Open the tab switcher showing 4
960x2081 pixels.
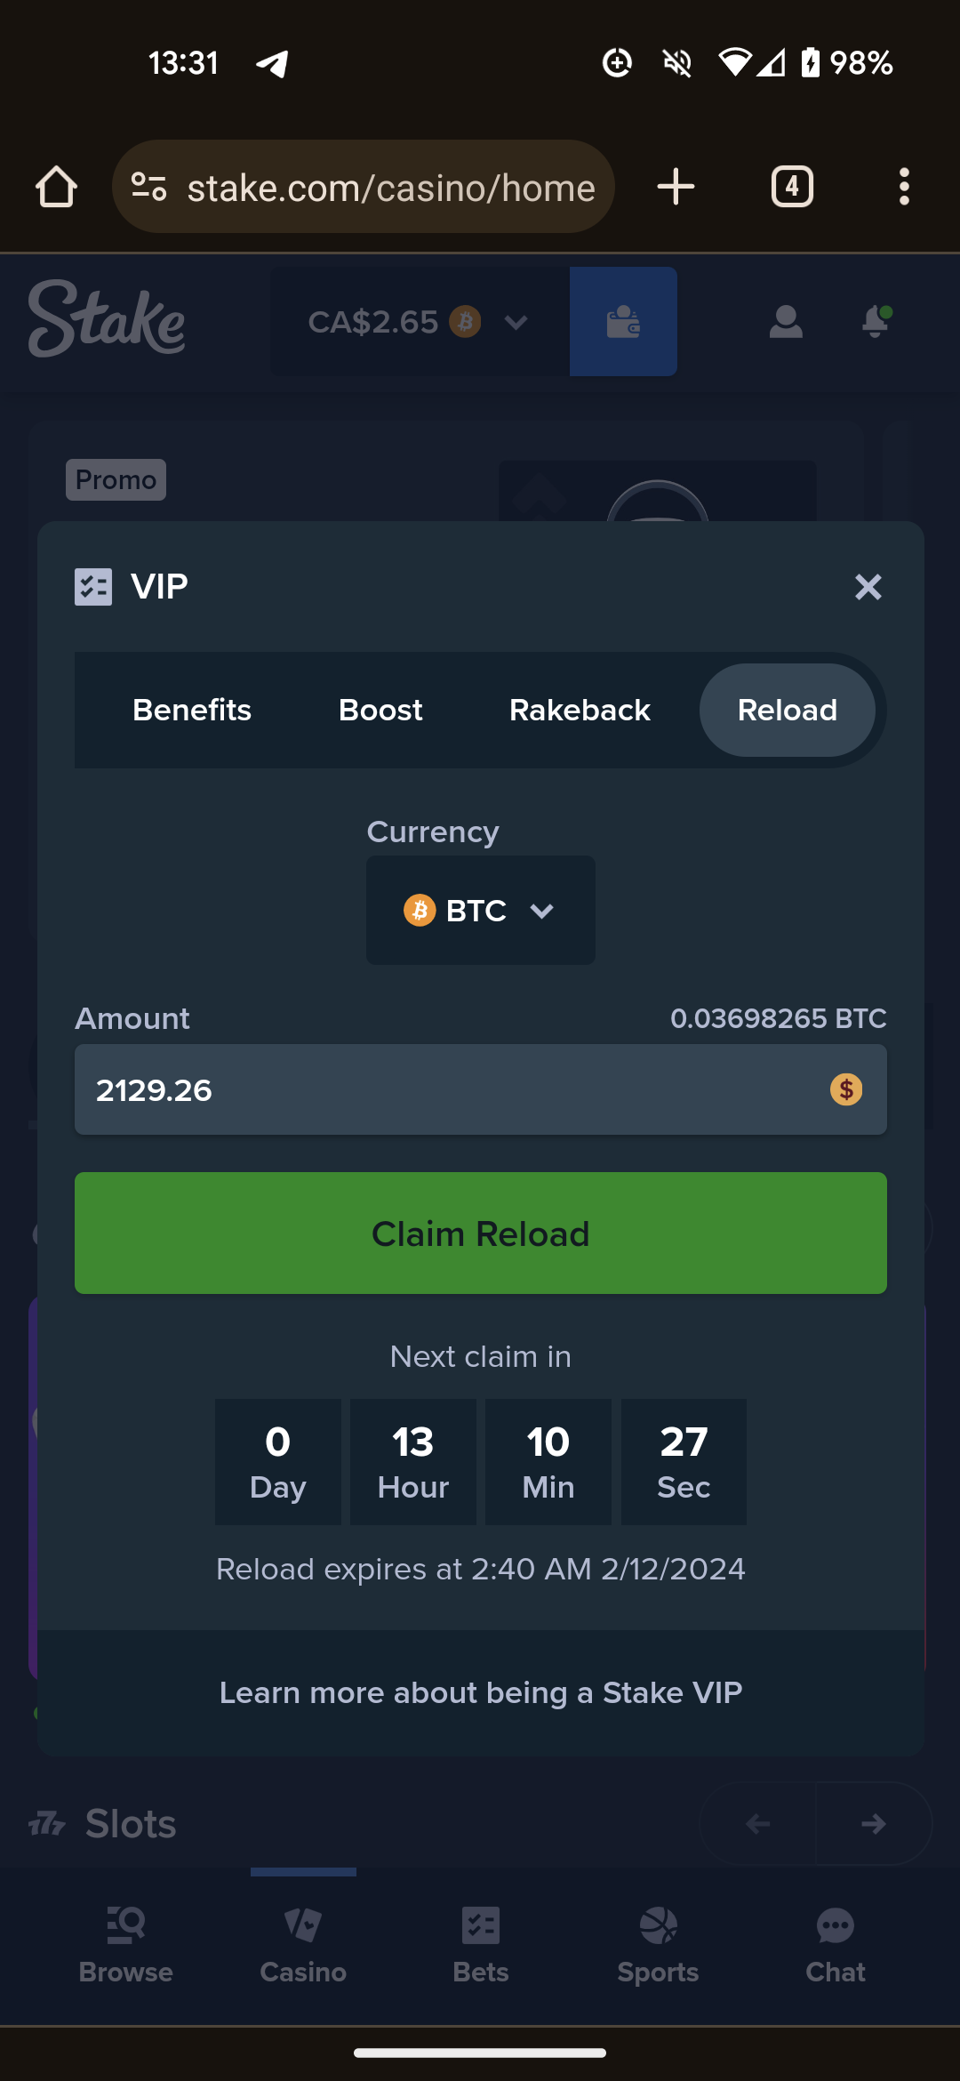coord(792,187)
